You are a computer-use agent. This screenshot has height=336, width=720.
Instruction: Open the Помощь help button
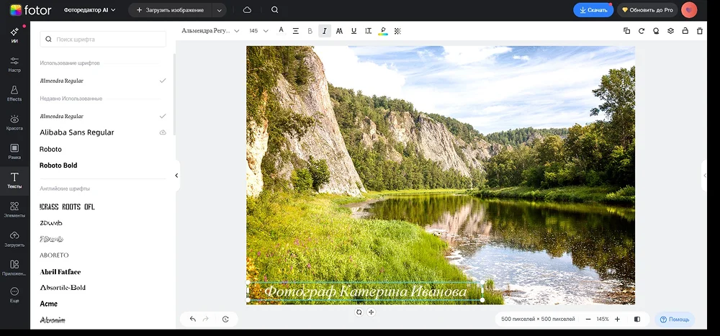point(675,319)
